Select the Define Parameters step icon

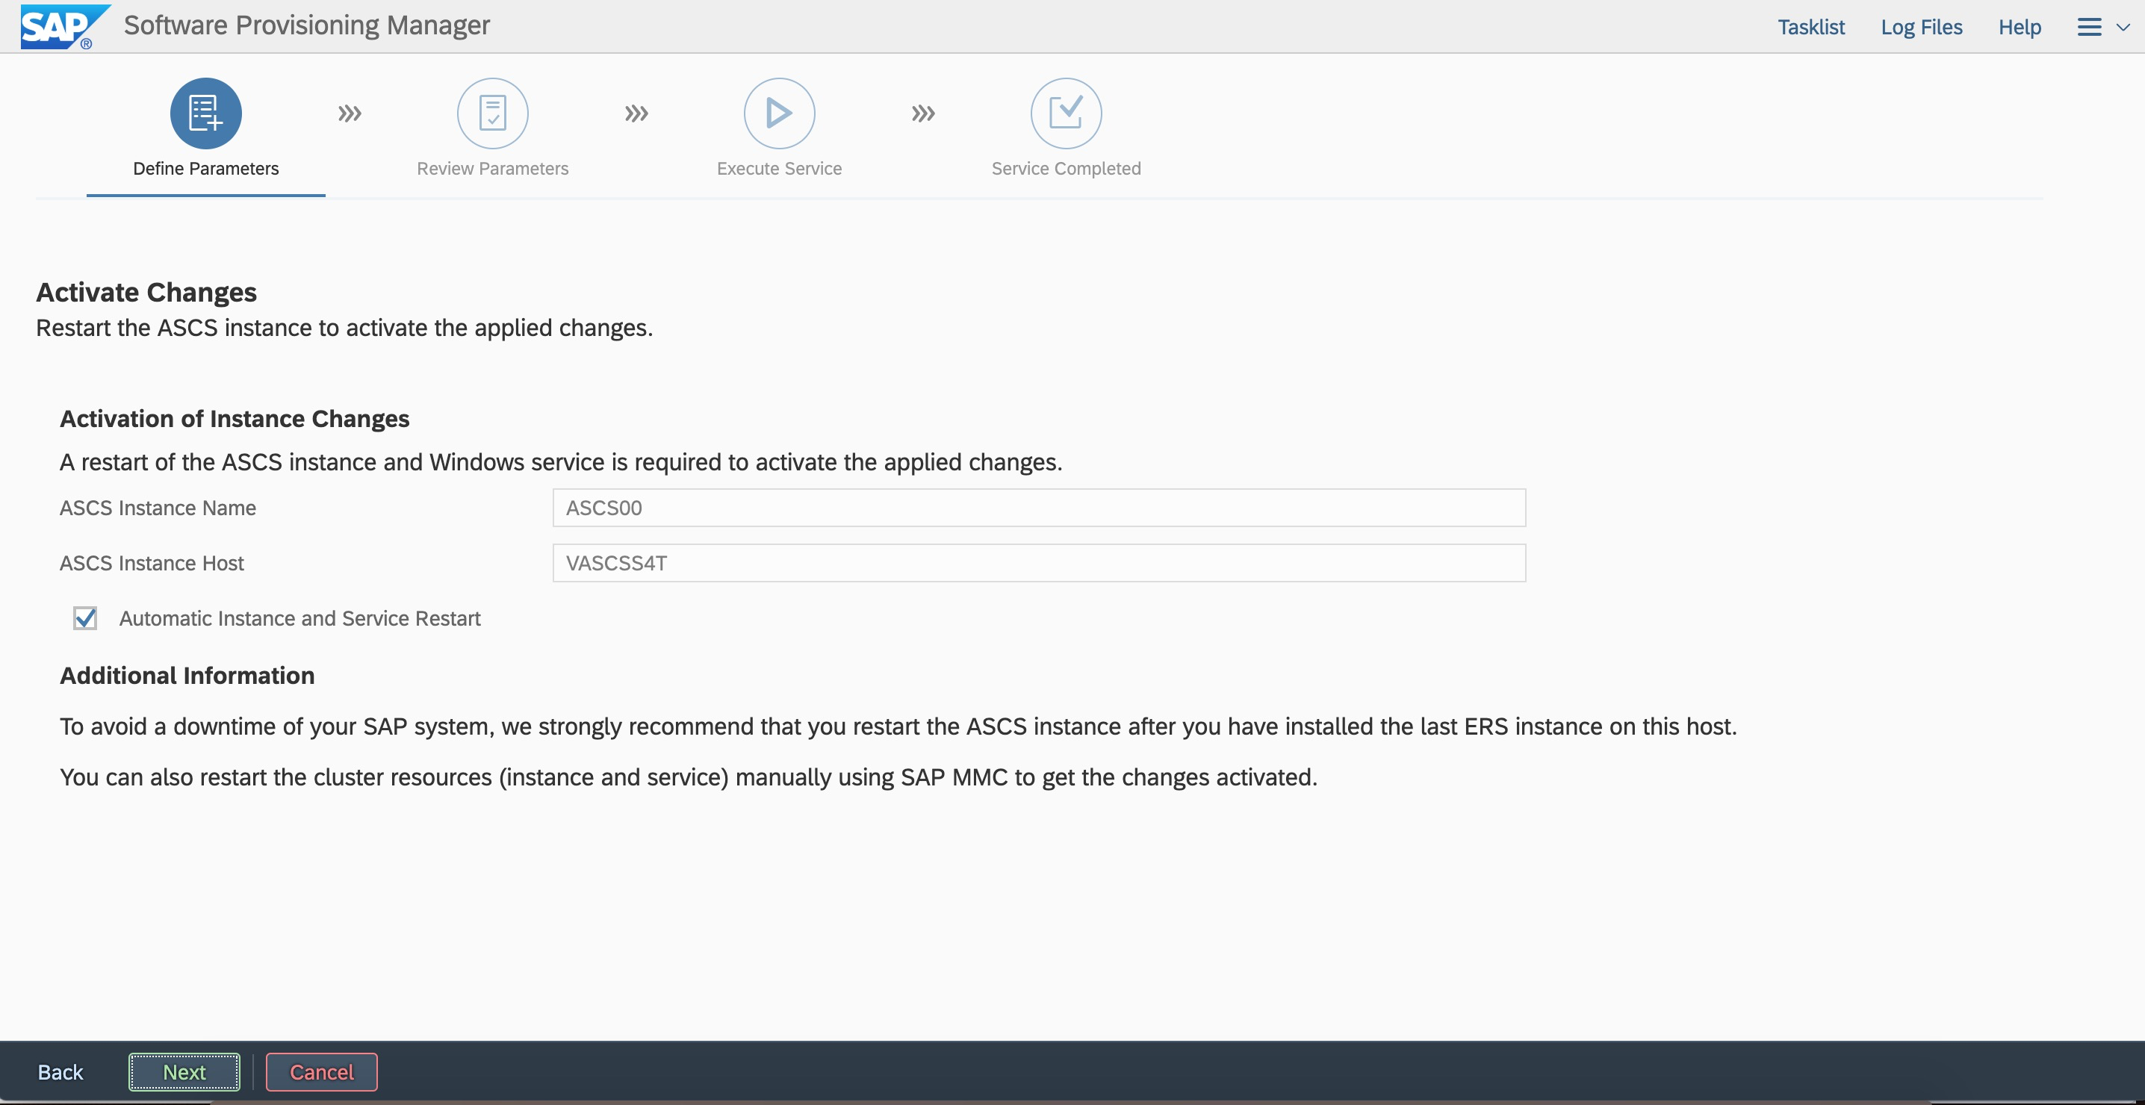[x=205, y=113]
